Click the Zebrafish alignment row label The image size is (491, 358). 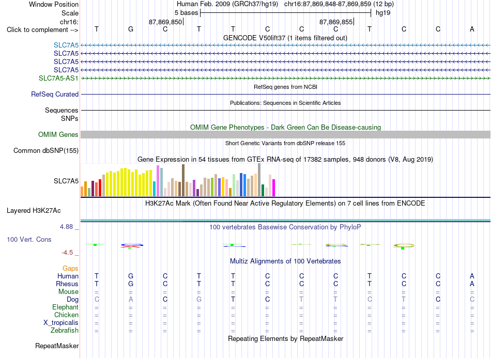65,330
